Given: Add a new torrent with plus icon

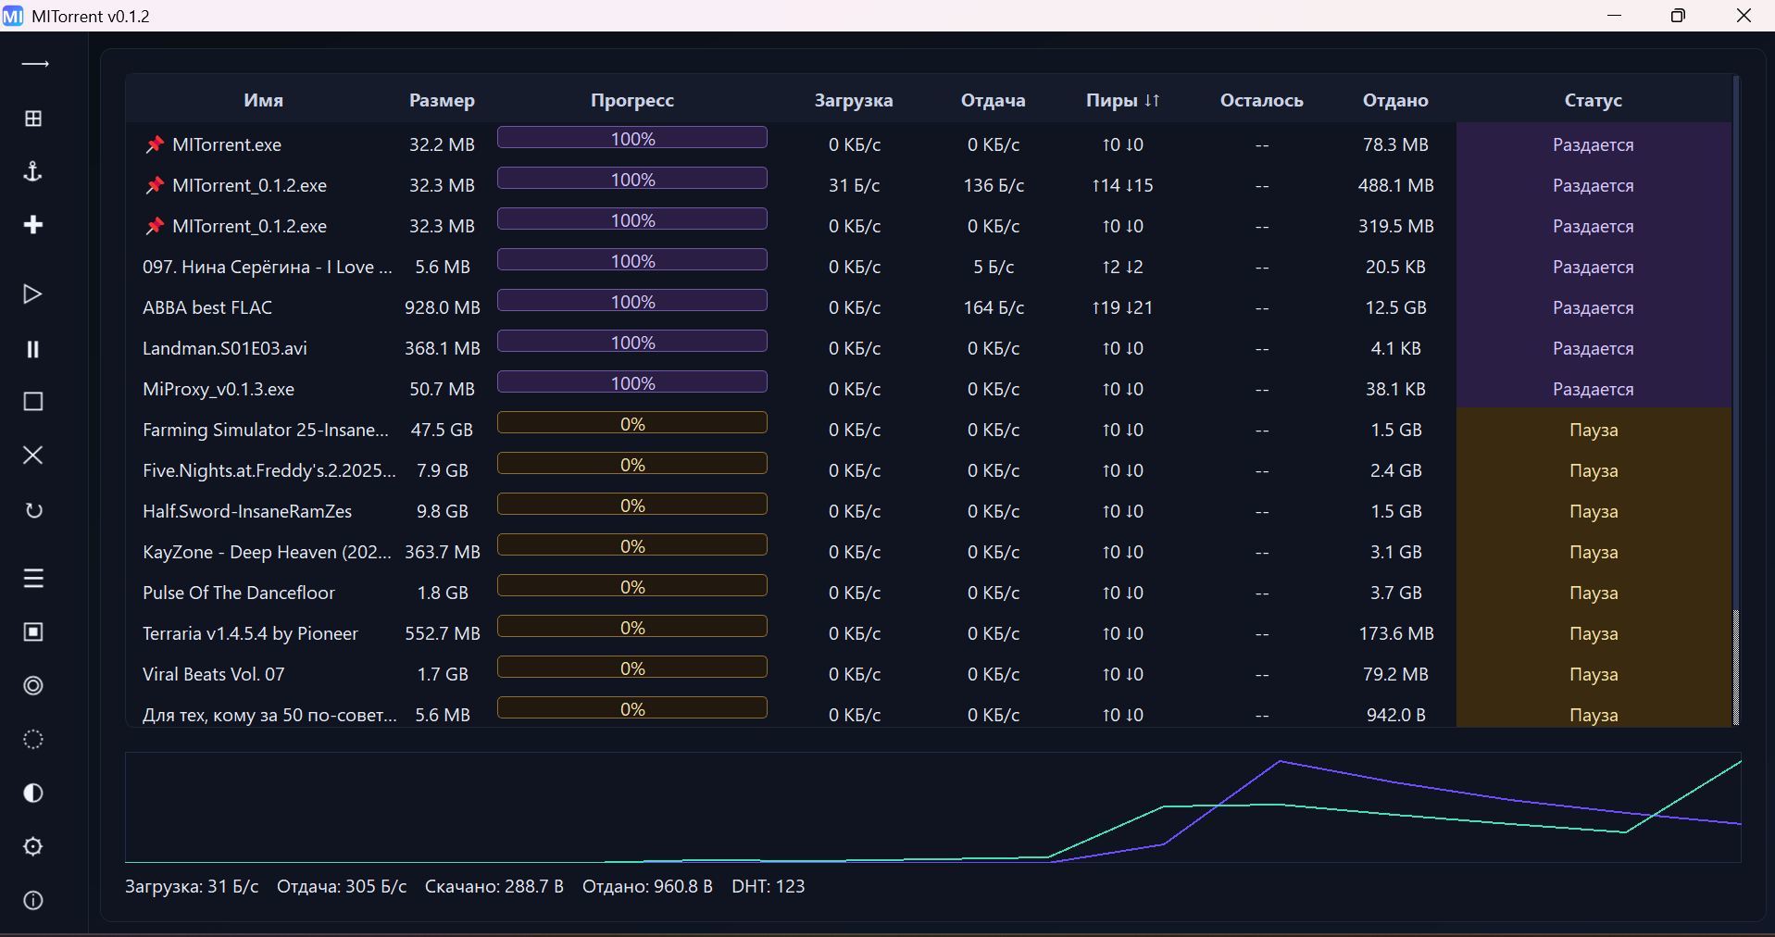Looking at the screenshot, I should 33,225.
